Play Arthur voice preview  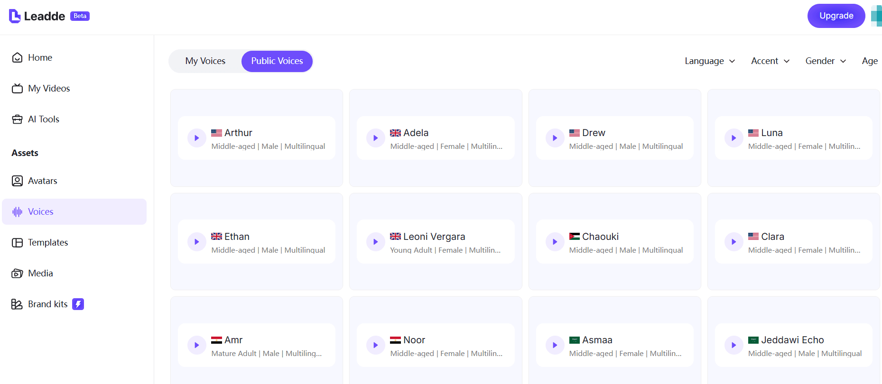pos(196,138)
